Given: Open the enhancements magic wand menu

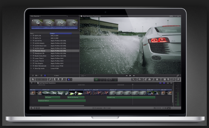Looking at the screenshot, I should pos(133,79).
